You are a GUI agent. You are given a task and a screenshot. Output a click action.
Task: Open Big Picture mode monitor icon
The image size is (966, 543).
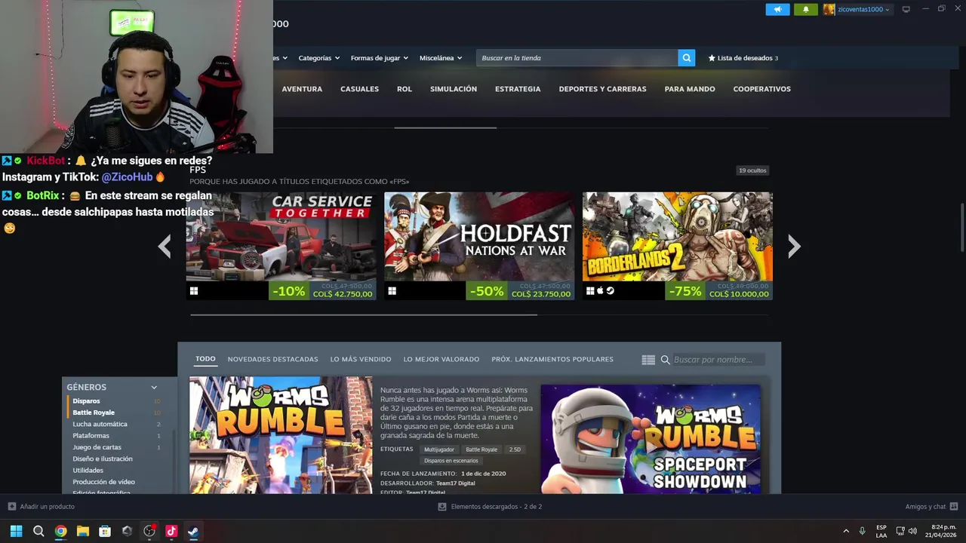tap(906, 9)
